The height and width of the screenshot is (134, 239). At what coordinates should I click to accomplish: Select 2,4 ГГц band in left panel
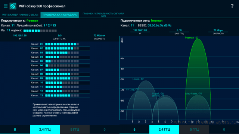tap(45, 130)
